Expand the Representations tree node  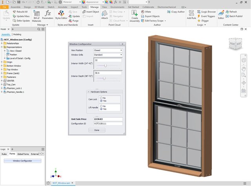point(2,47)
